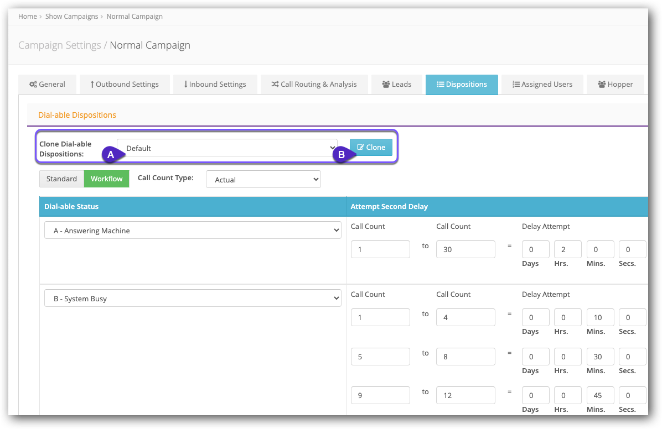The height and width of the screenshot is (429, 662).
Task: Click the Mins. field showing 45
Action: pos(600,395)
